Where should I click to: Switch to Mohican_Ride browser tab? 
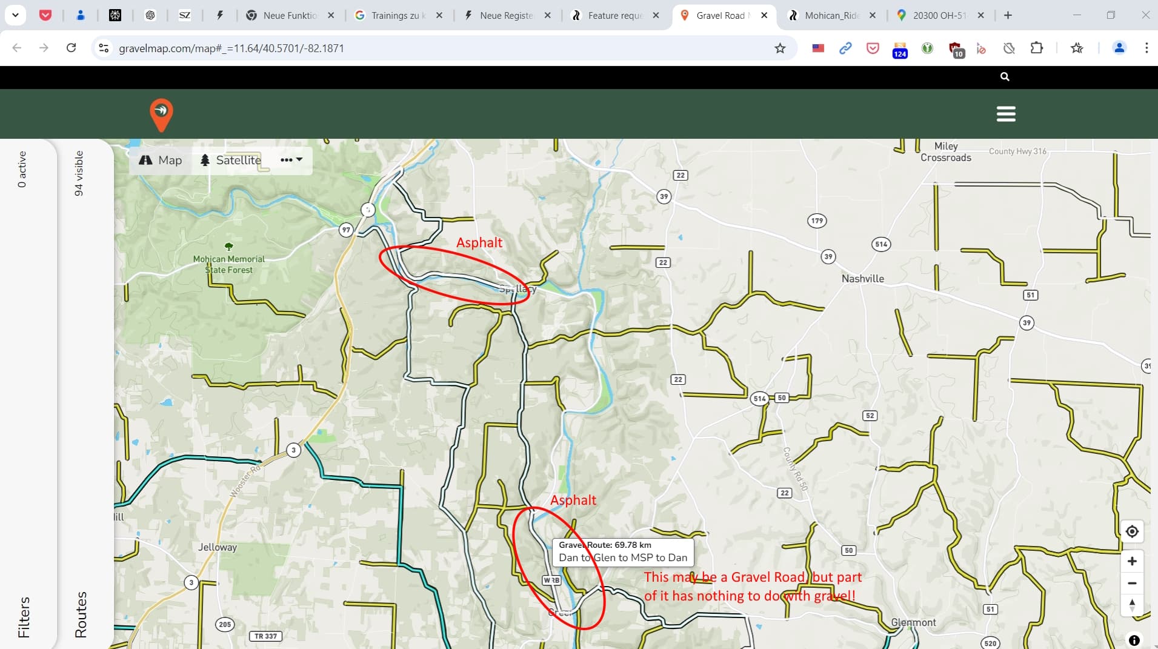(831, 16)
